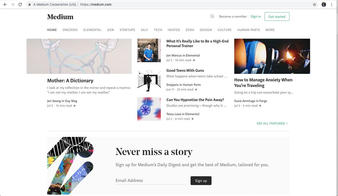The image size is (338, 196).
Task: Click the Sign in link
Action: click(x=256, y=16)
